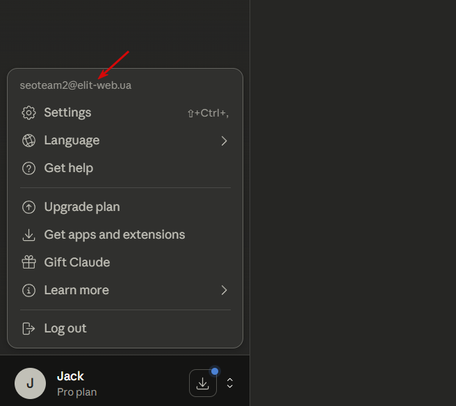This screenshot has width=456, height=406.
Task: Click the Get apps download icon
Action: tap(28, 235)
